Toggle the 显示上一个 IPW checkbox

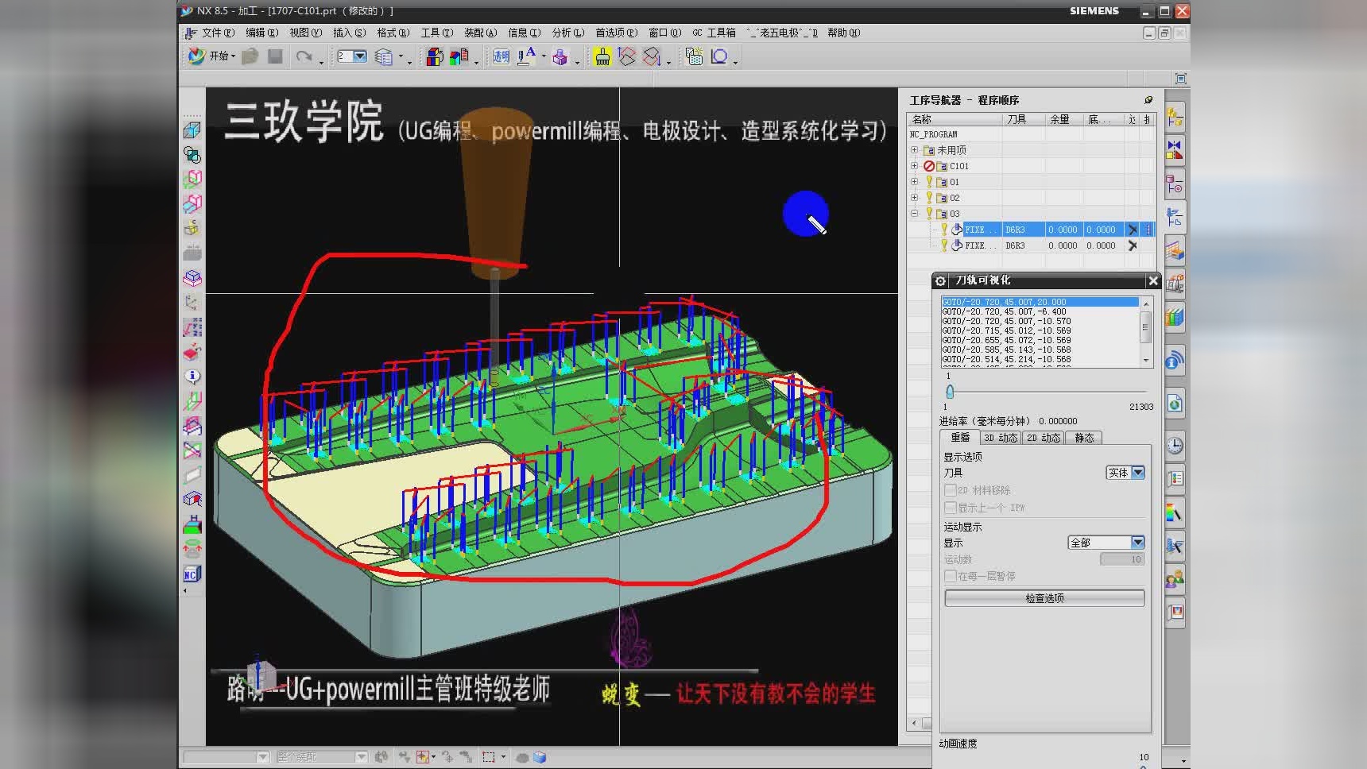click(x=951, y=508)
